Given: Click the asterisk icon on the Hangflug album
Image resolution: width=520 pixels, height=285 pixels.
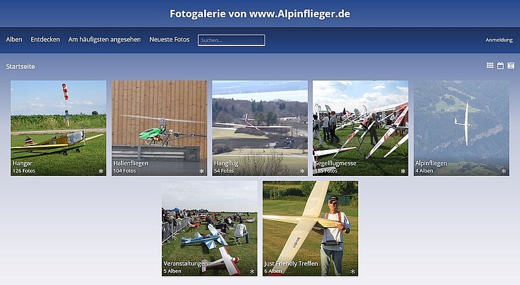Looking at the screenshot, I should [302, 171].
